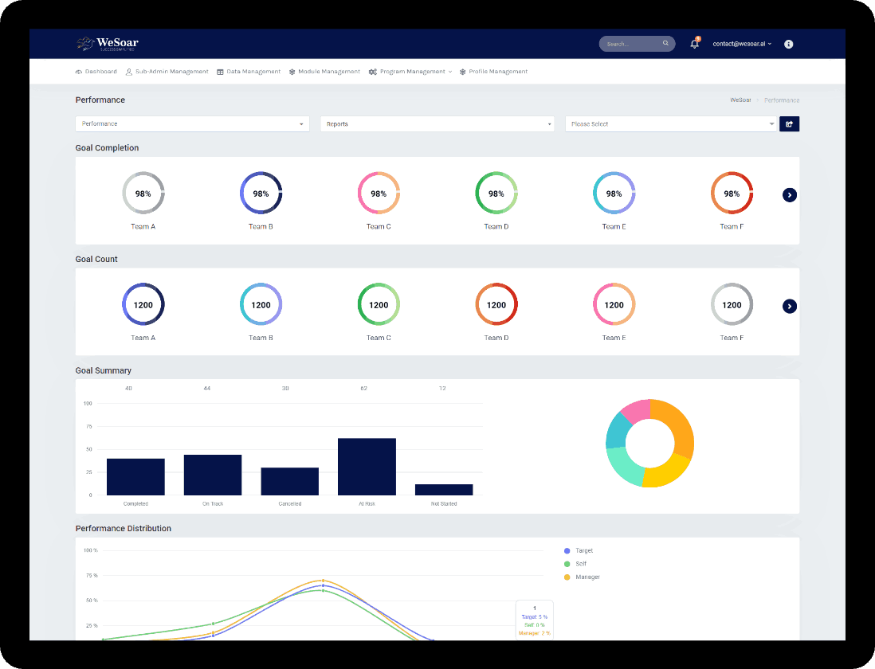This screenshot has width=875, height=669.
Task: Open the contact@wesoar.ai account menu
Action: (741, 44)
